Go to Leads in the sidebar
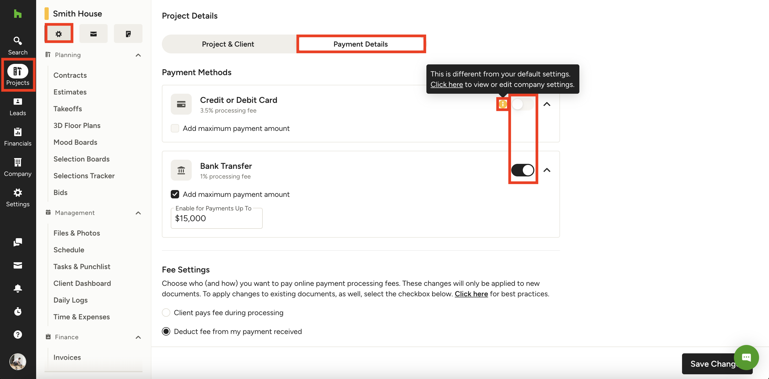Screen dimensions: 769x379 pyautogui.click(x=18, y=107)
